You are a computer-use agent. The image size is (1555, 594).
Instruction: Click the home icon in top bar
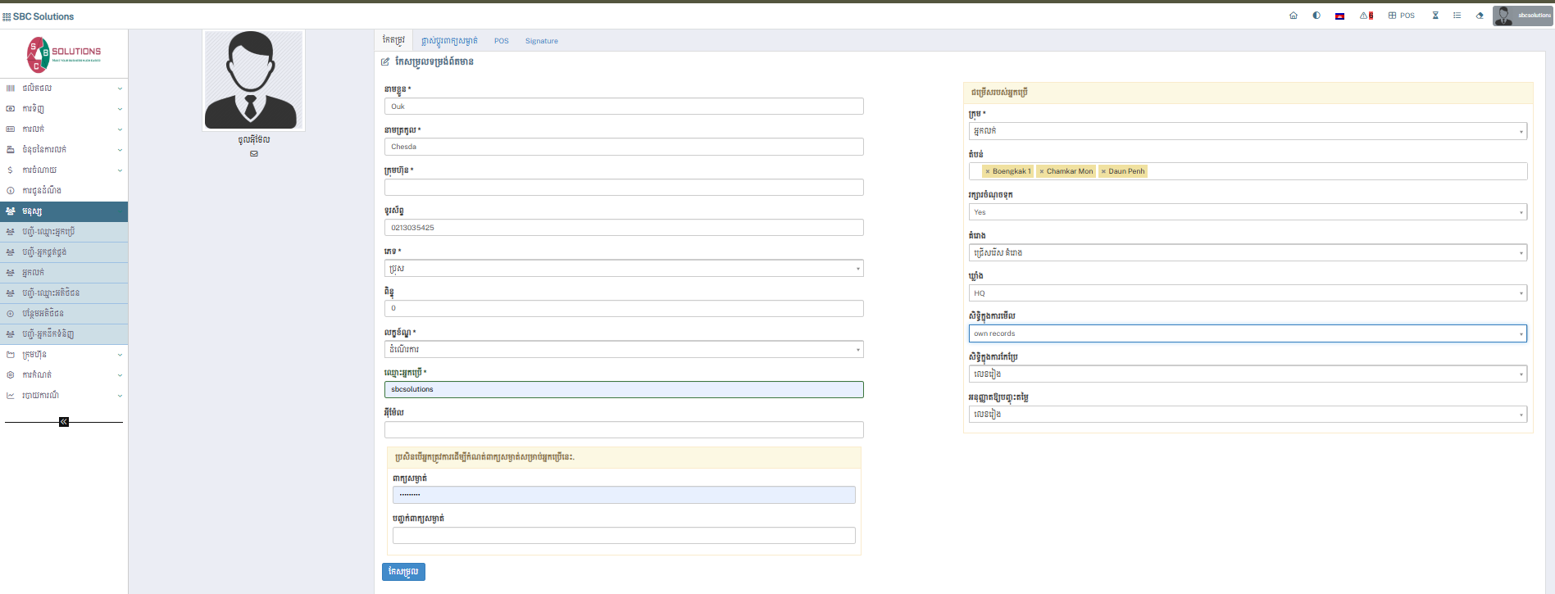pos(1294,16)
